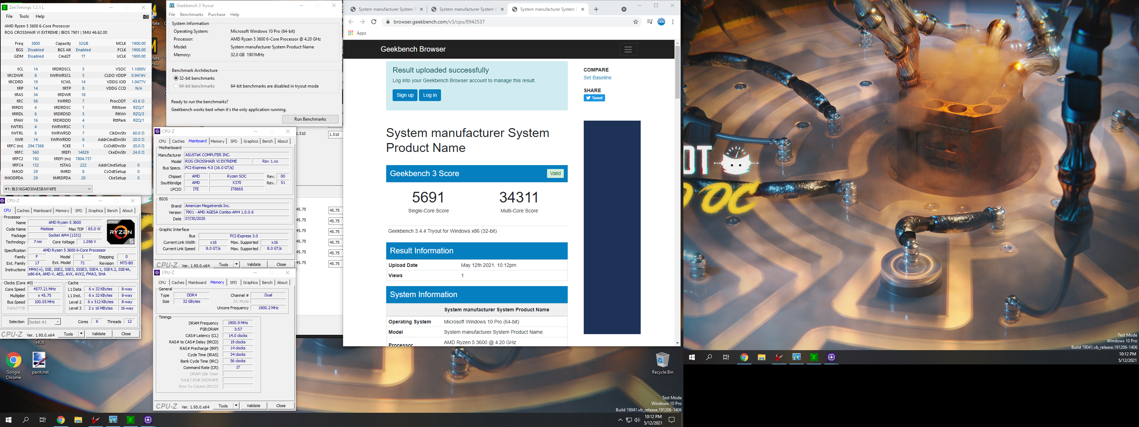Open the Chrome three-dot menu
The height and width of the screenshot is (427, 1139).
[672, 22]
